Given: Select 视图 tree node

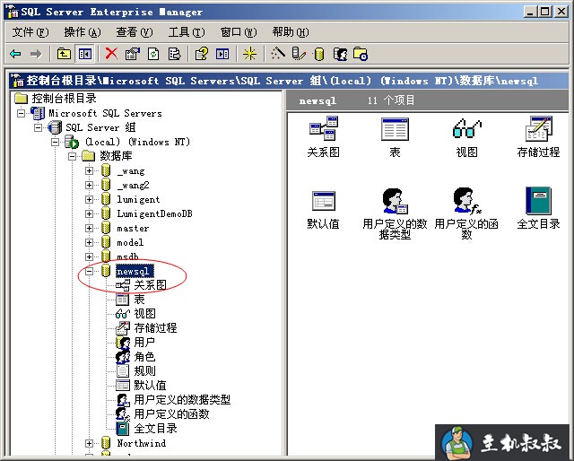Looking at the screenshot, I should [x=145, y=314].
